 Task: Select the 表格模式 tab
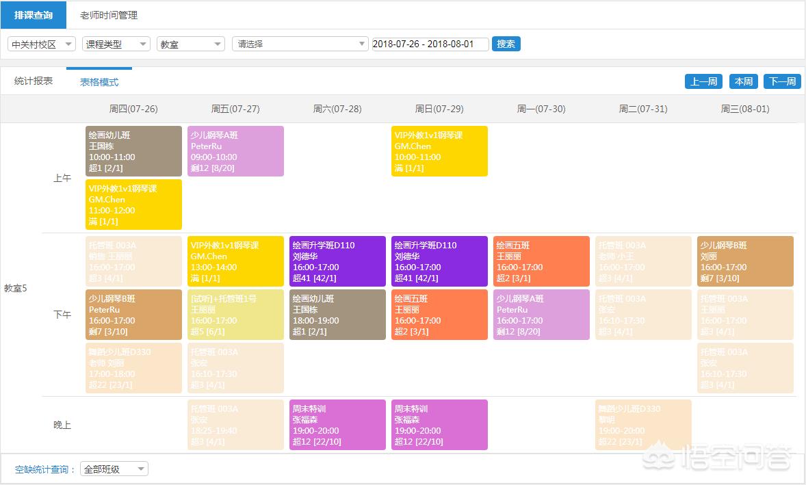(x=99, y=82)
